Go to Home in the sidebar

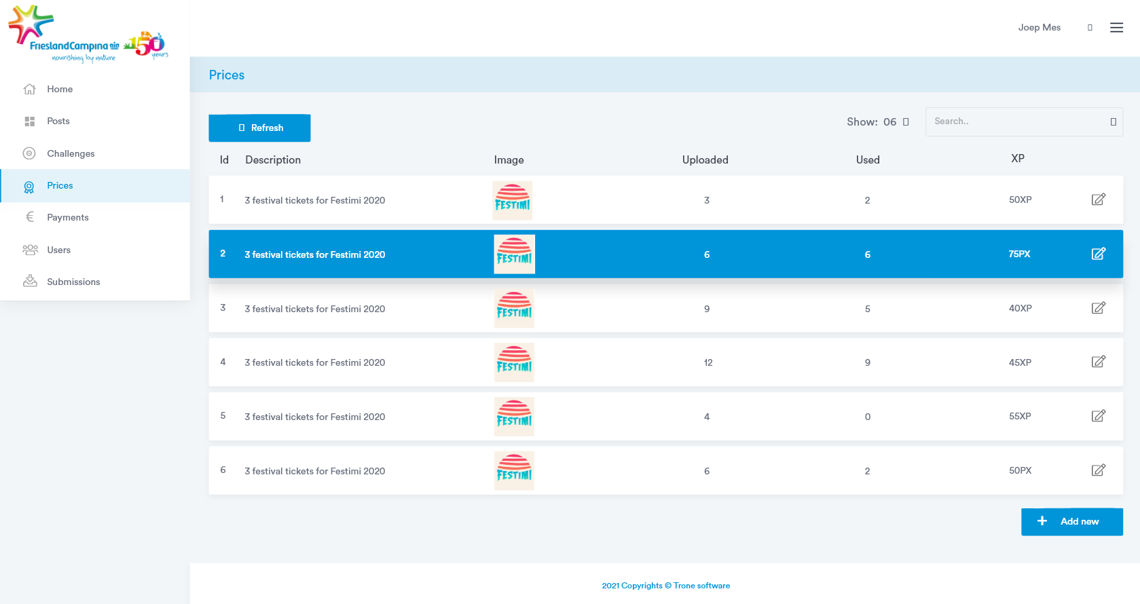[60, 89]
